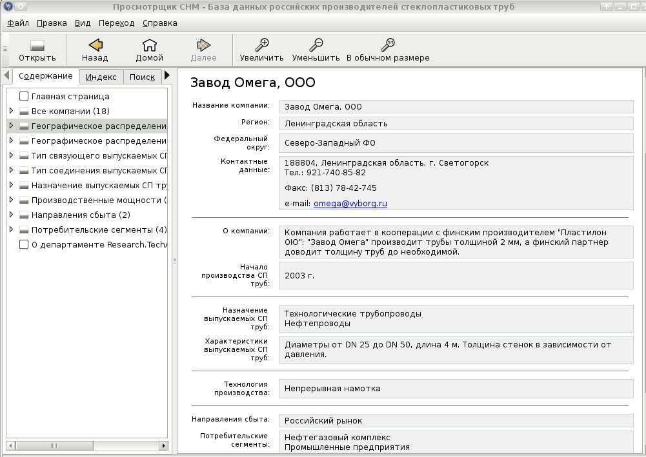This screenshot has width=646, height=457.
Task: Expand Назначение выпускаемых СП node
Action: 11,185
